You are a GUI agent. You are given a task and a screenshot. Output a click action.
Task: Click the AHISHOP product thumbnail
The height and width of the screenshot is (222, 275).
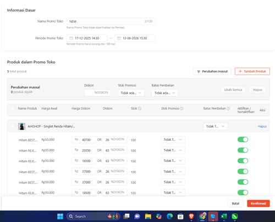(21, 126)
